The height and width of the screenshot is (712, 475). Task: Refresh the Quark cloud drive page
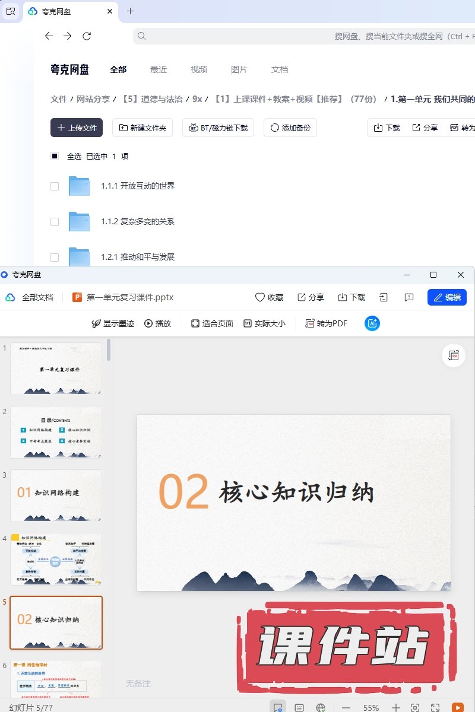(x=87, y=36)
